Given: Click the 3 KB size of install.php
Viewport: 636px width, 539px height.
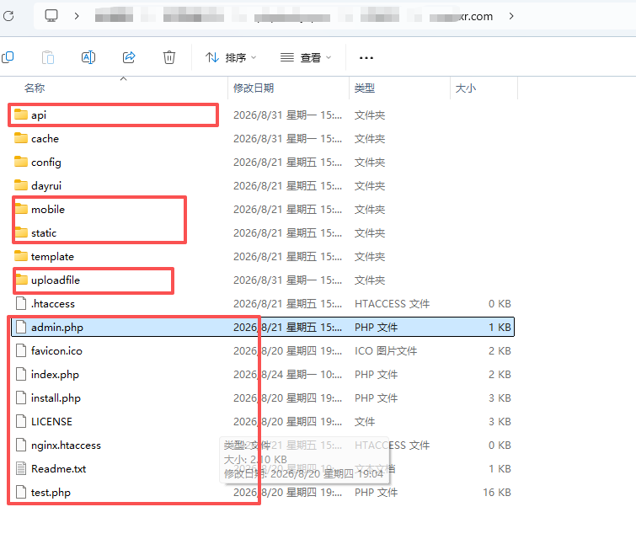Looking at the screenshot, I should coord(500,398).
